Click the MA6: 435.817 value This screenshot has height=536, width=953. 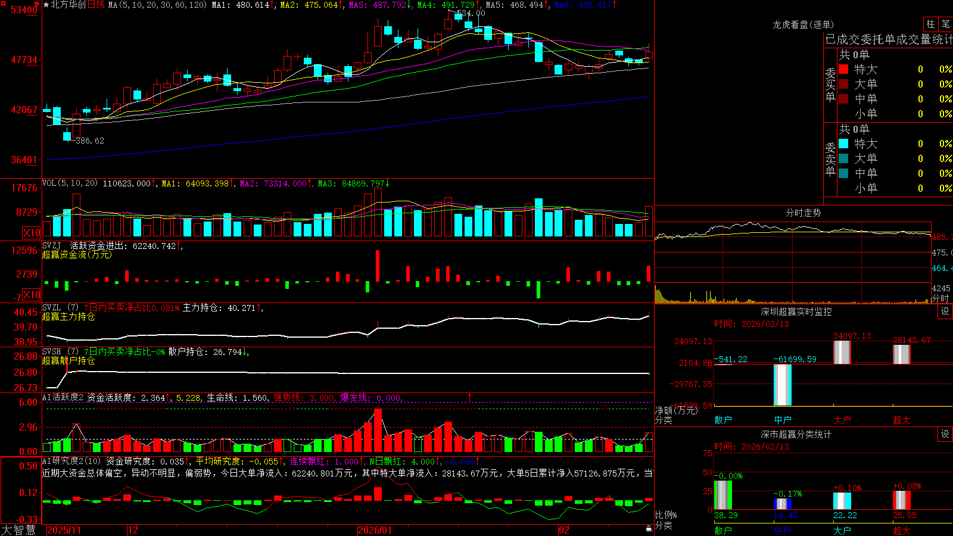(585, 5)
